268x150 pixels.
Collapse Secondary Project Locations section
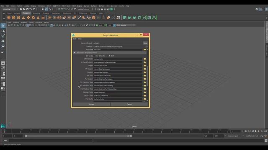pos(75,53)
